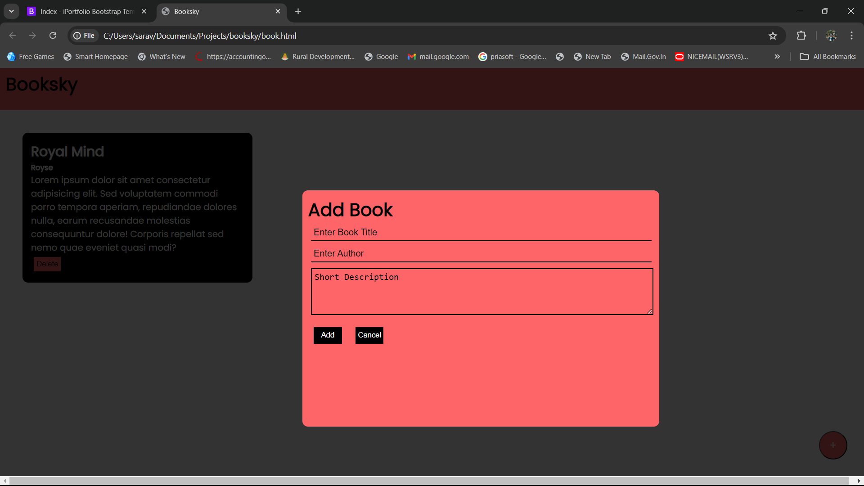
Task: Click the File site info chip
Action: coord(84,36)
